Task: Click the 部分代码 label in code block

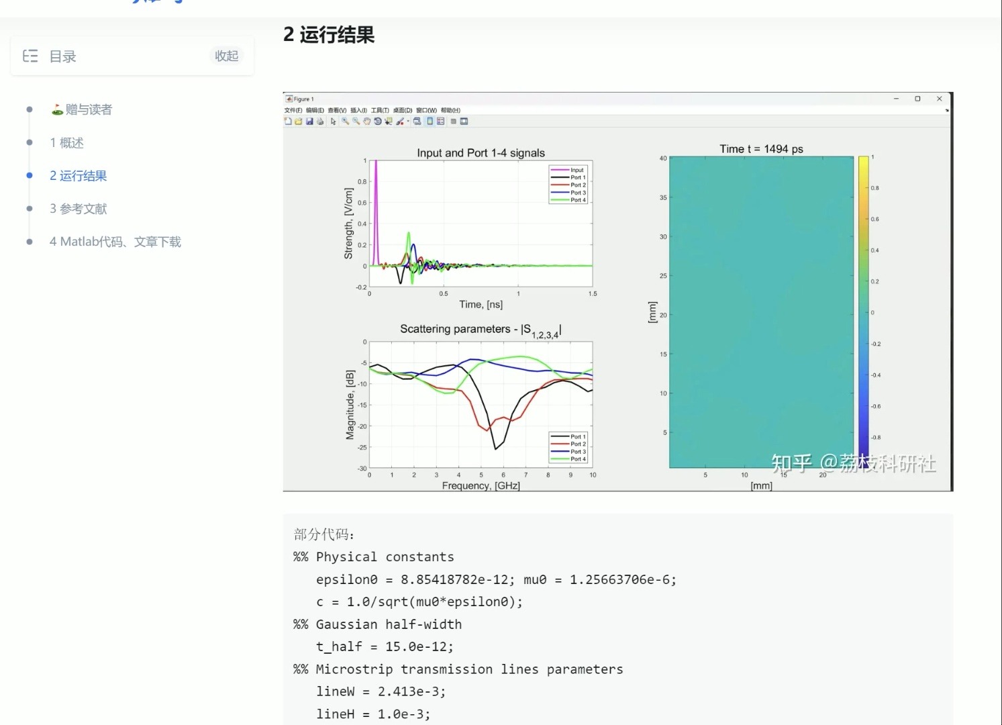Action: tap(323, 534)
